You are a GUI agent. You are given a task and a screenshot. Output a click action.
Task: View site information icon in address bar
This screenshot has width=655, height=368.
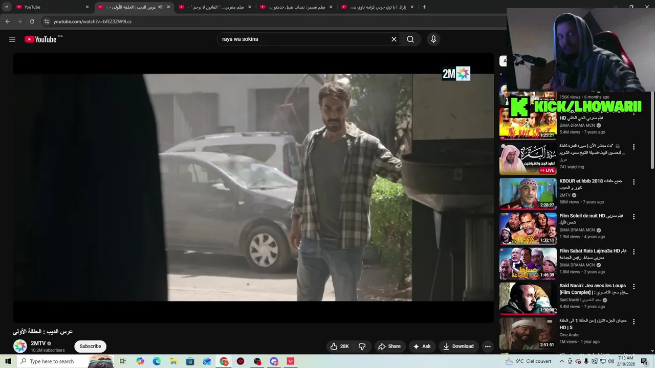tap(47, 21)
